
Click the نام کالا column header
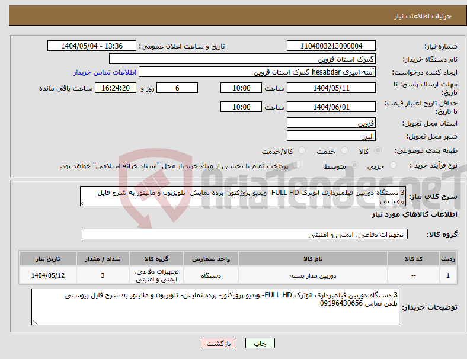pyautogui.click(x=313, y=259)
